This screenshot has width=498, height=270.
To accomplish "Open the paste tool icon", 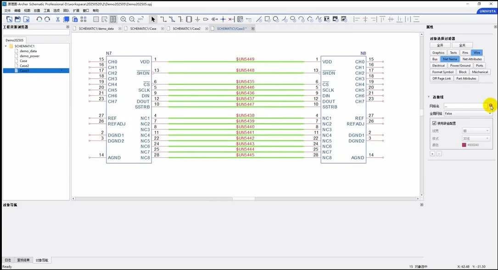I will (x=75, y=19).
